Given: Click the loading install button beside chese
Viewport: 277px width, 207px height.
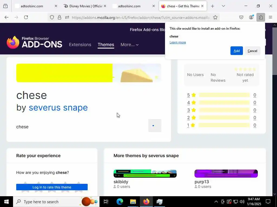Looking at the screenshot, I should (155, 126).
